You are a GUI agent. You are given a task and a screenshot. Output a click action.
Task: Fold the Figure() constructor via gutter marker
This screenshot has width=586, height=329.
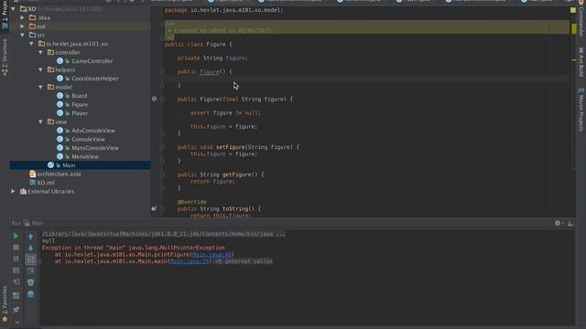(x=162, y=71)
